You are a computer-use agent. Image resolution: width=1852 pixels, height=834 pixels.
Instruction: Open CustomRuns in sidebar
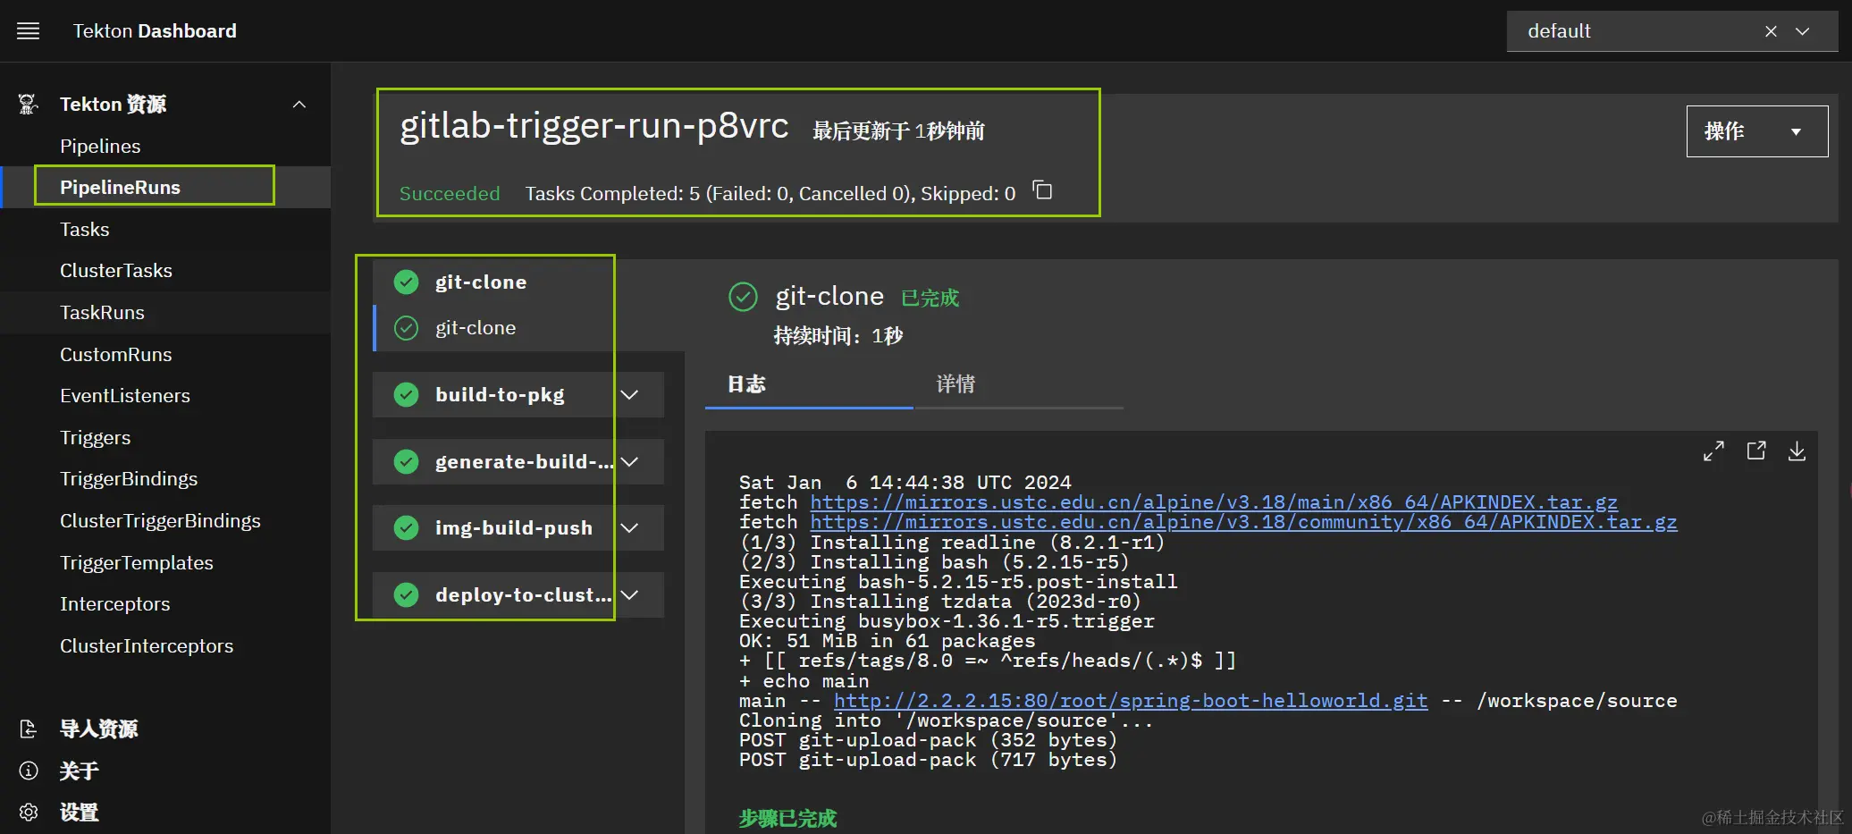pyautogui.click(x=116, y=354)
